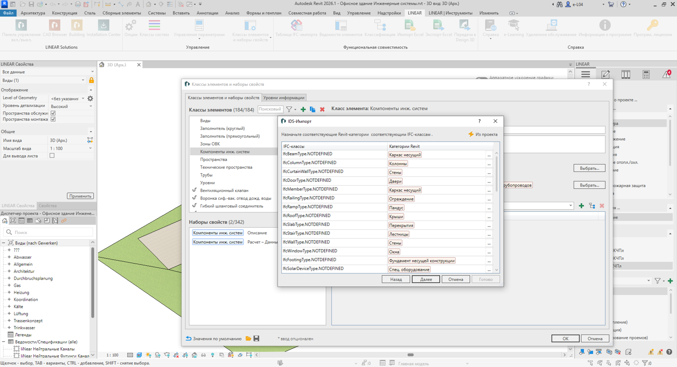Open the 'Аннотации' ribbon tab

[207, 13]
